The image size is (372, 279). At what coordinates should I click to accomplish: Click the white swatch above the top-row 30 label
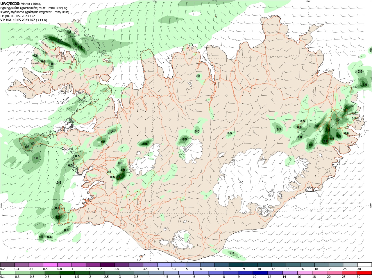point(364,265)
